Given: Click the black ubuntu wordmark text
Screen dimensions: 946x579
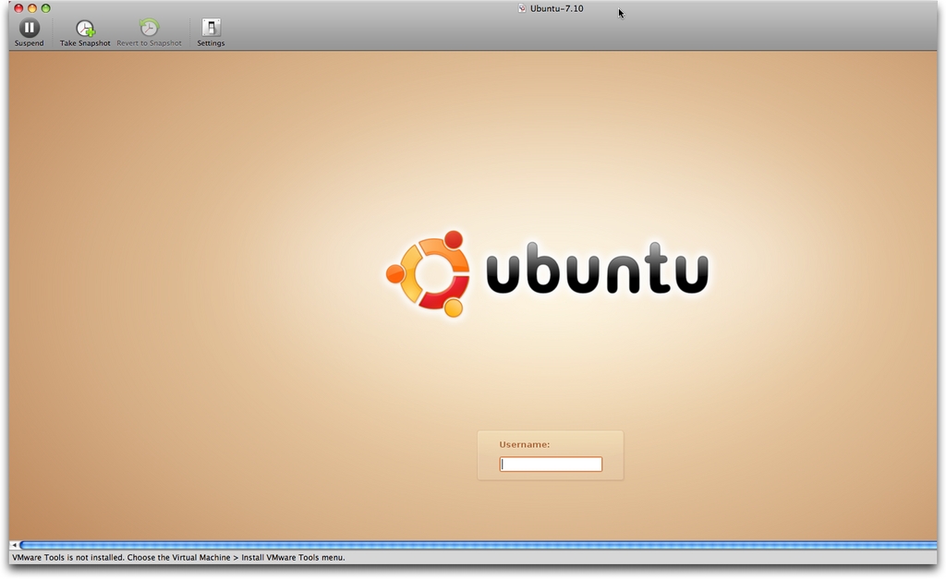Looking at the screenshot, I should click(597, 269).
